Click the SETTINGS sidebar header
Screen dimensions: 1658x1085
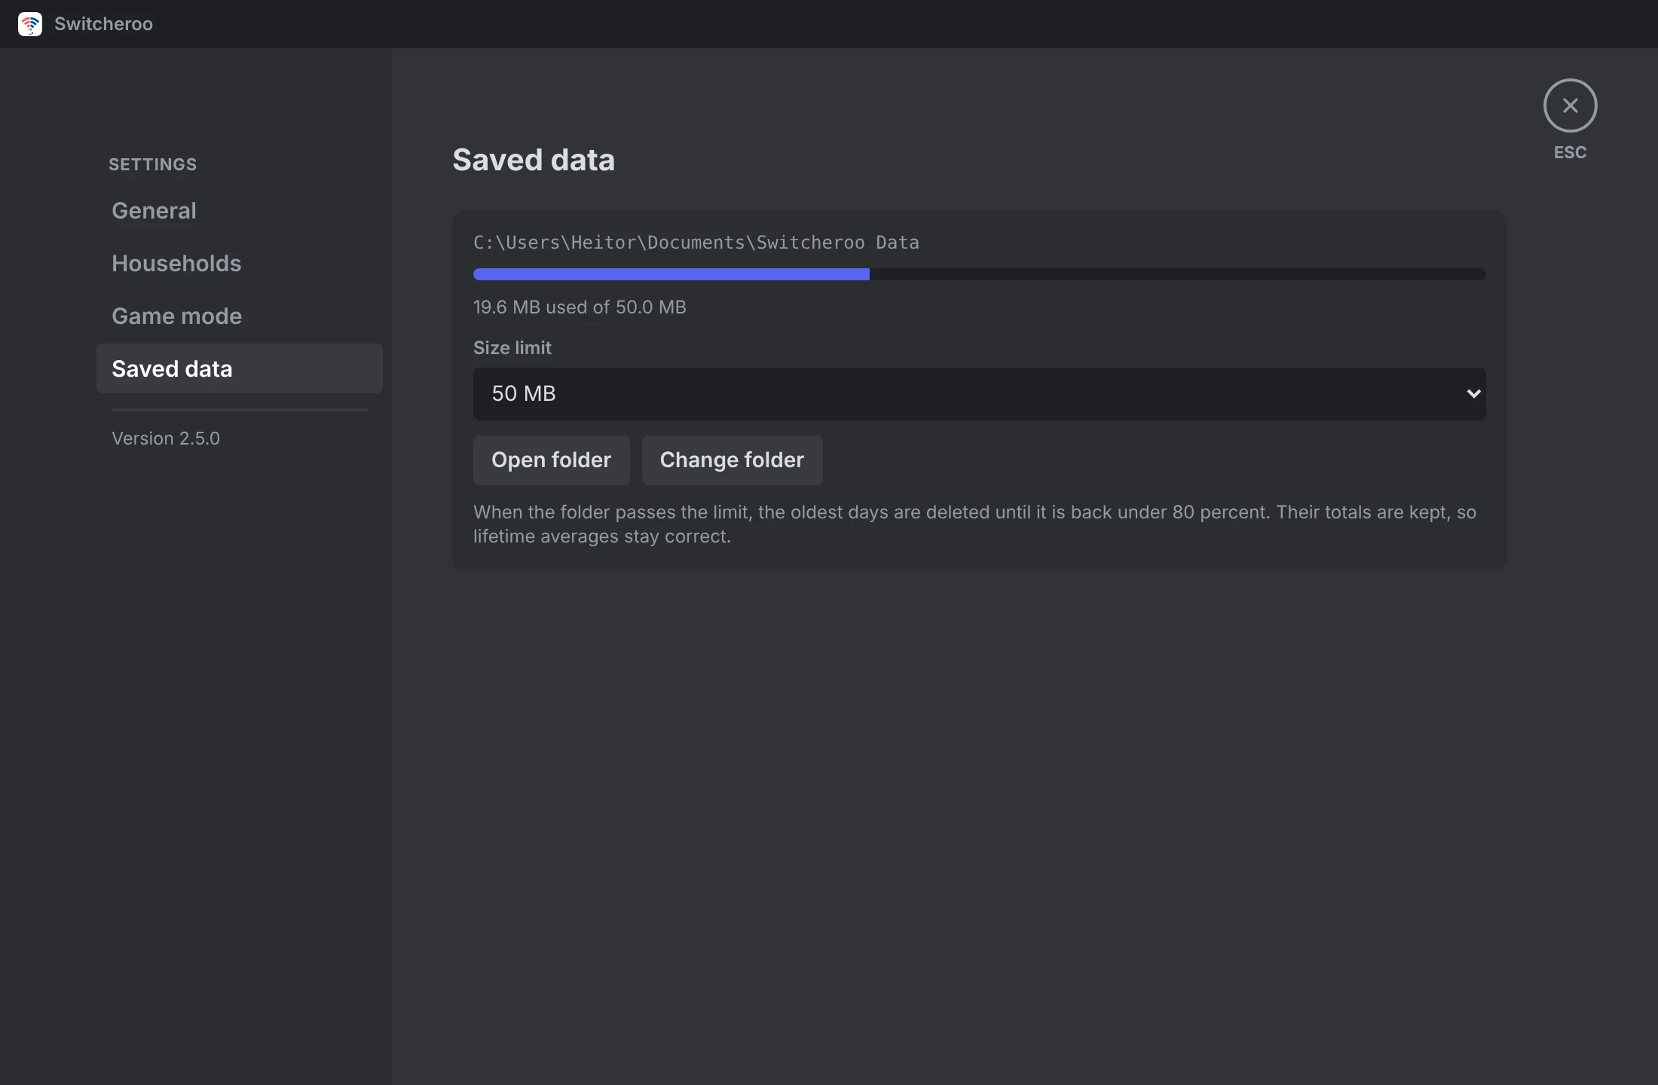coord(152,164)
